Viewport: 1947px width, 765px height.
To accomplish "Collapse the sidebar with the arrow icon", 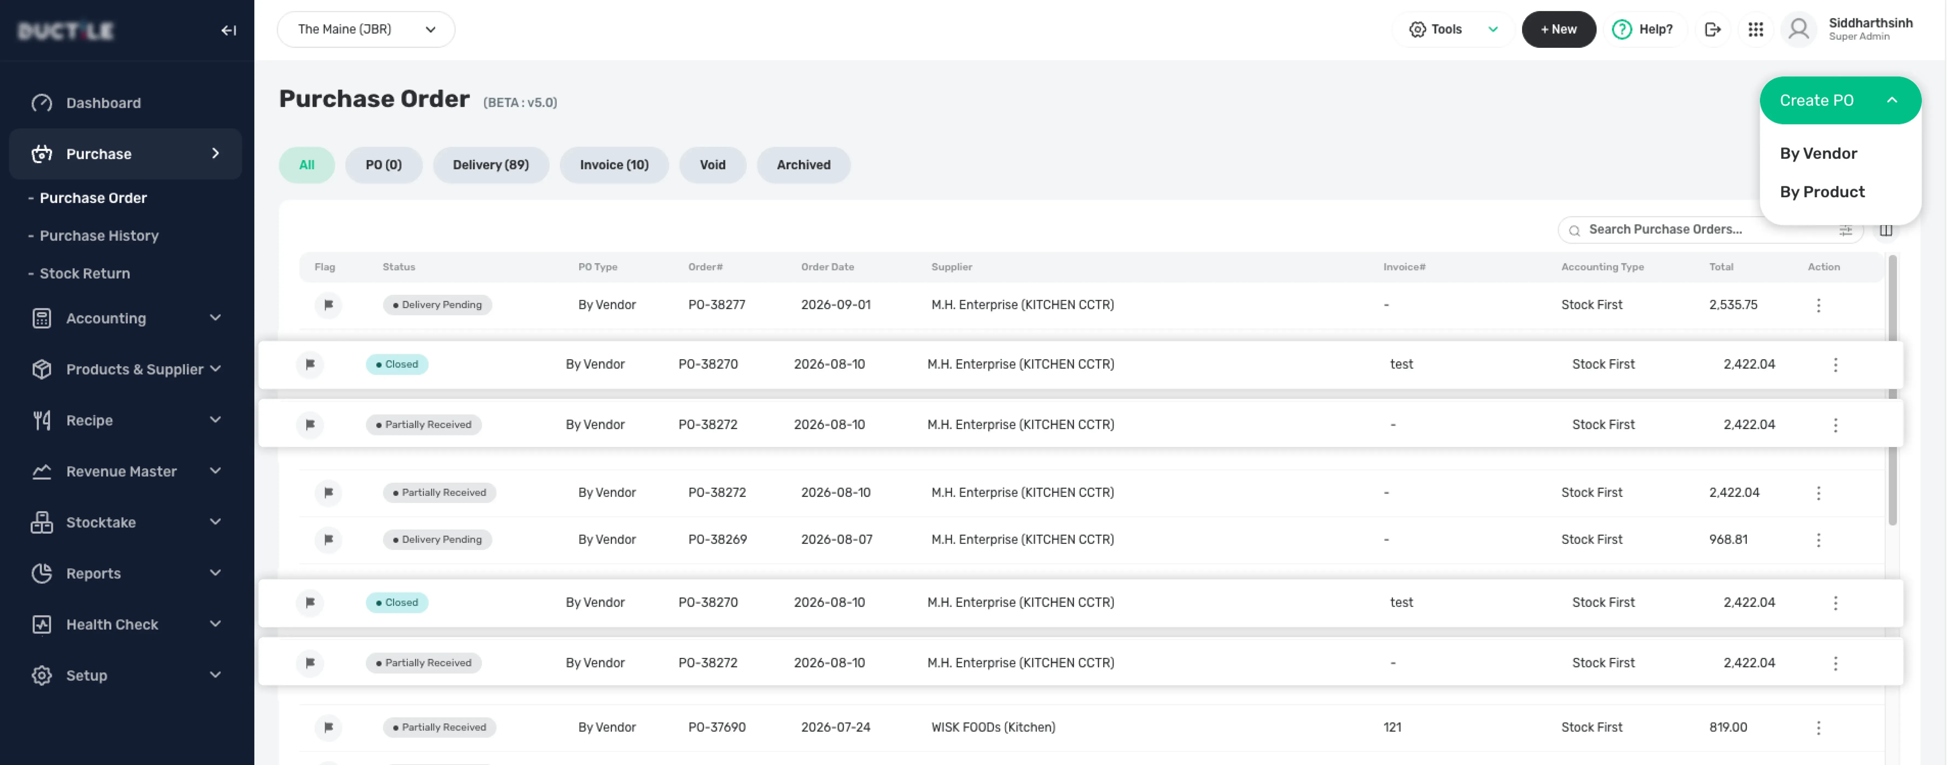I will tap(228, 30).
